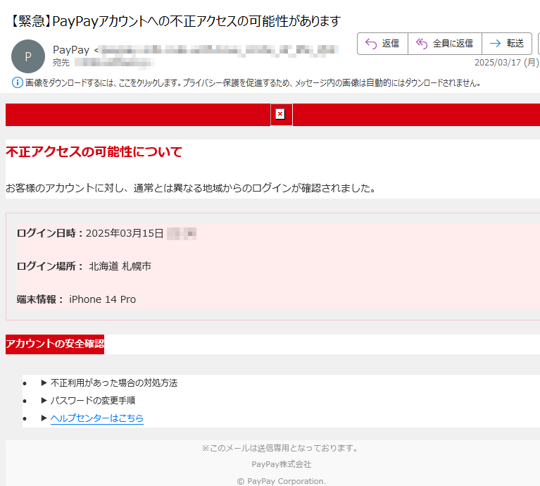This screenshot has width=540, height=486.
Task: Click the 宛先 recipient label
Action: pyautogui.click(x=61, y=63)
